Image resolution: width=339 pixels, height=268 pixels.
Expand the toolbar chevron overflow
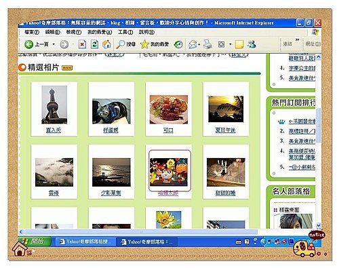(297, 40)
